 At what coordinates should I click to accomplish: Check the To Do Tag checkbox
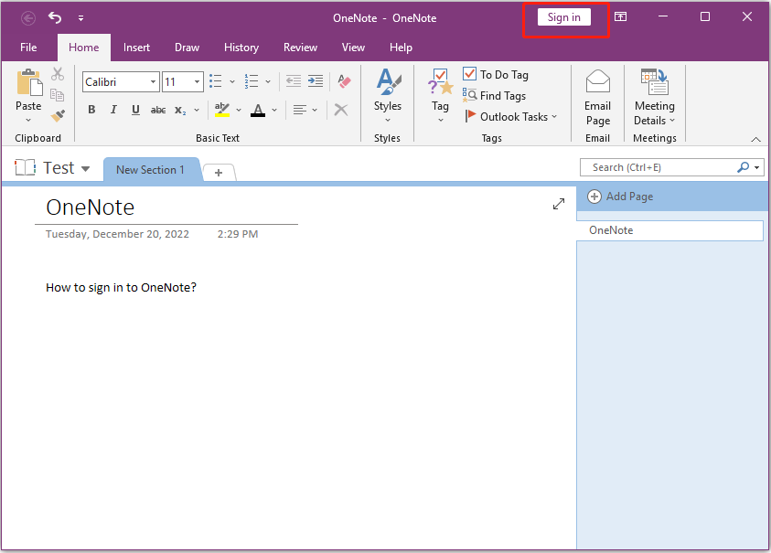(x=469, y=74)
